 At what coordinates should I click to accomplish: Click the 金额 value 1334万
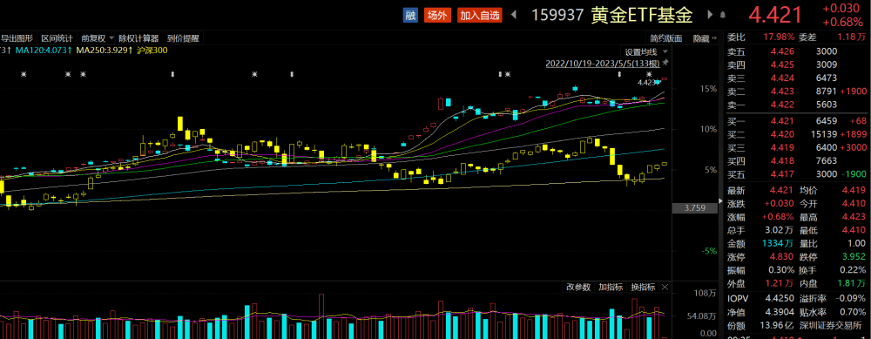[x=778, y=243]
